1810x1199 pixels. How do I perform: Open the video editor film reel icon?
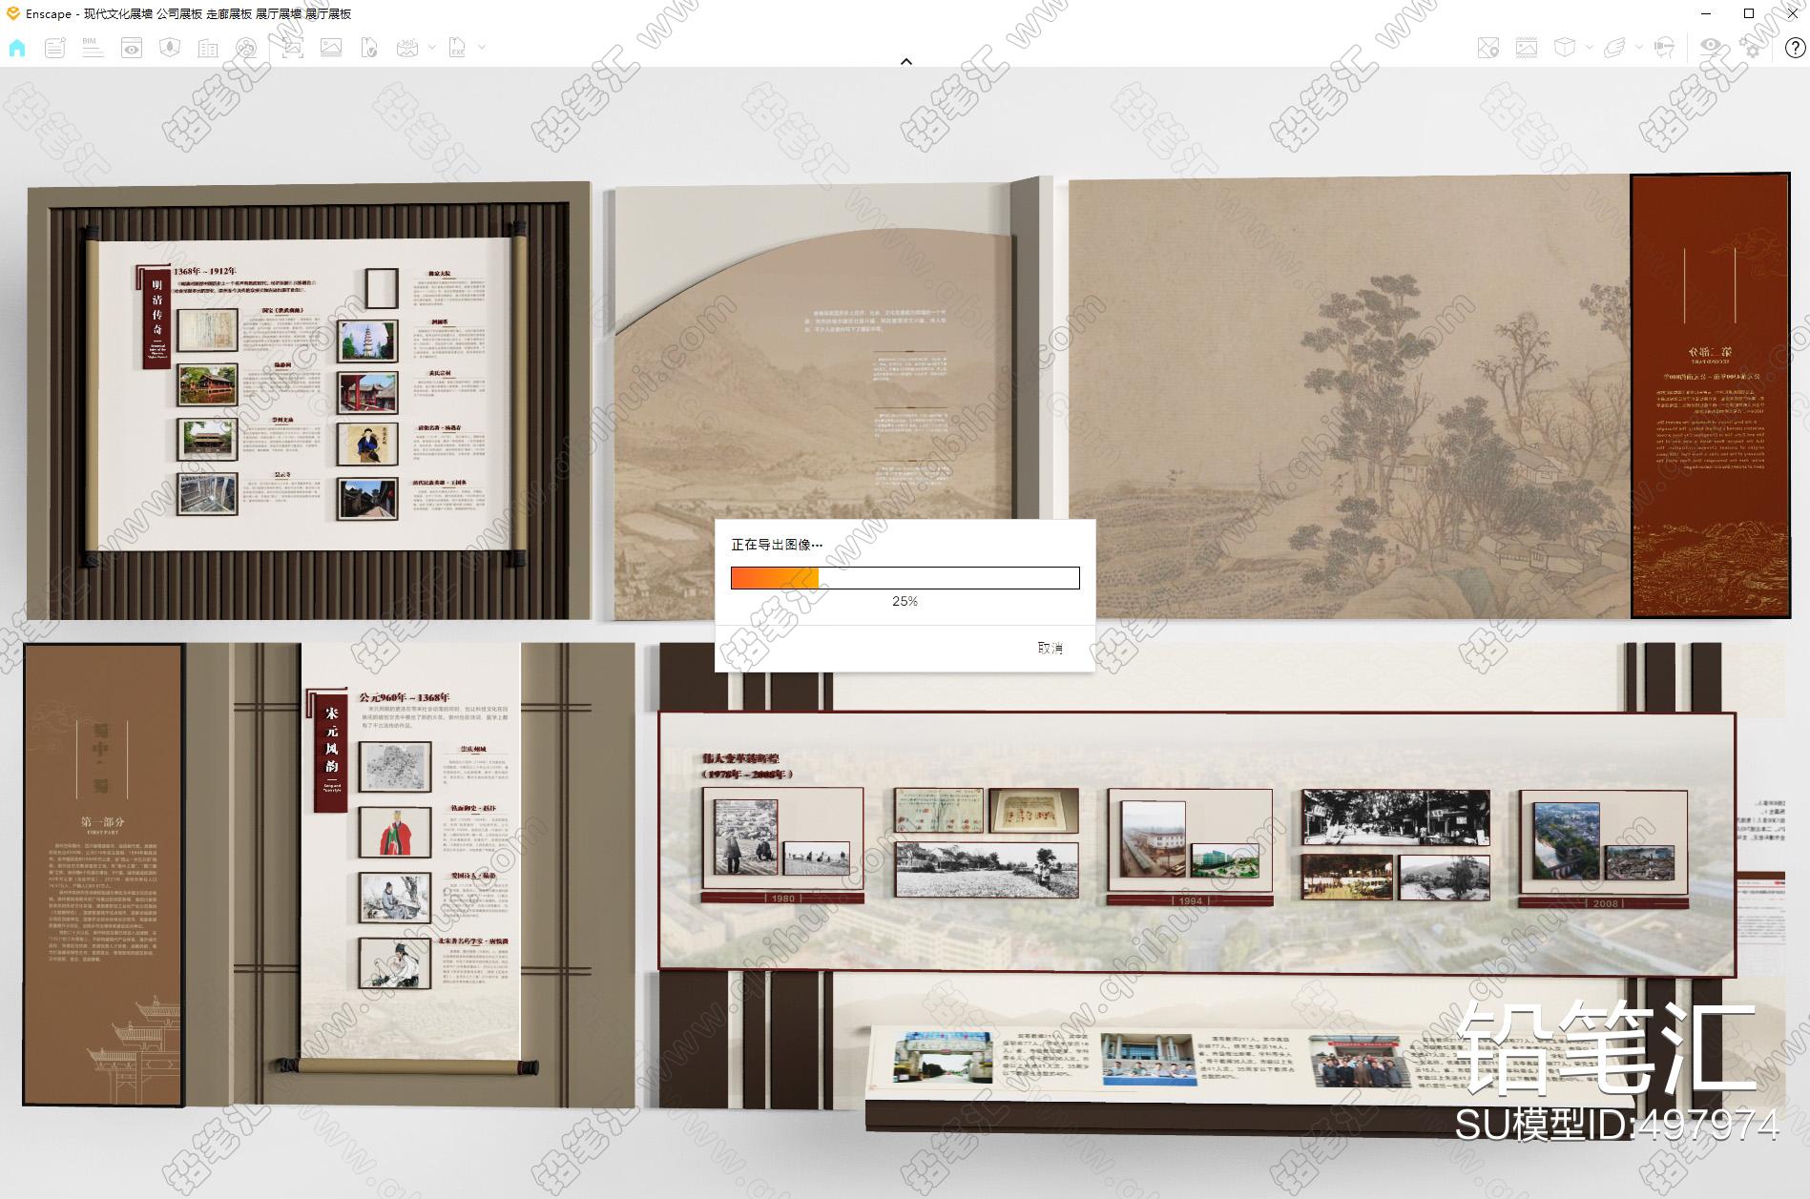point(246,48)
